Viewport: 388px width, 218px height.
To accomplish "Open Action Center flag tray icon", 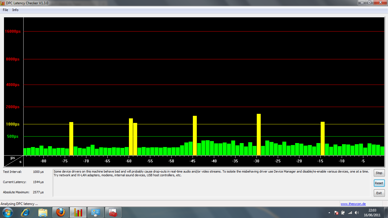I will click(x=336, y=213).
